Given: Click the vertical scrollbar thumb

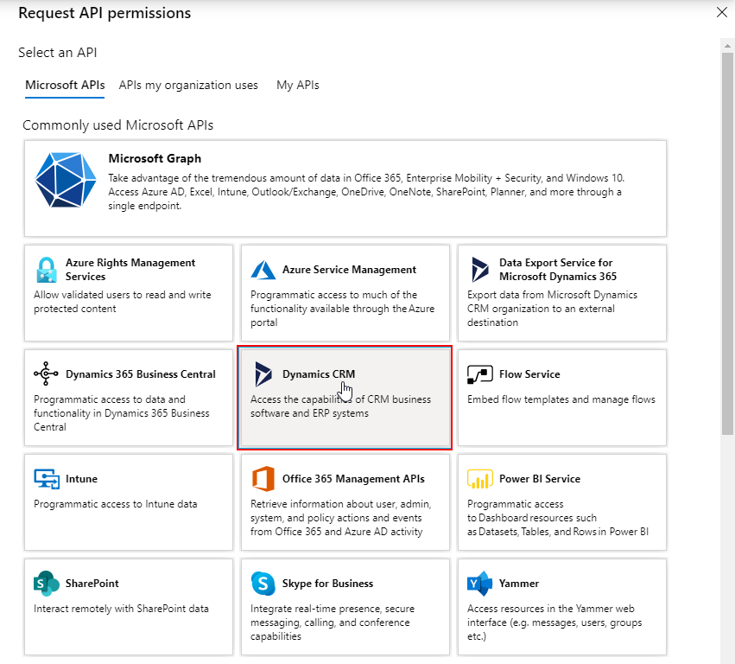Looking at the screenshot, I should (727, 243).
